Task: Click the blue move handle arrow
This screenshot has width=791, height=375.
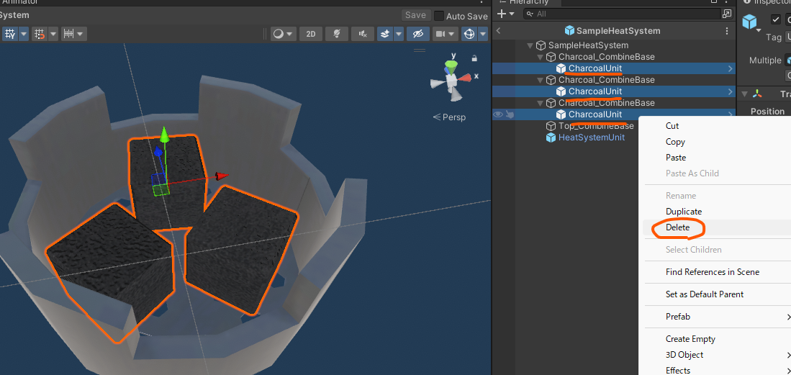Action: point(158,151)
